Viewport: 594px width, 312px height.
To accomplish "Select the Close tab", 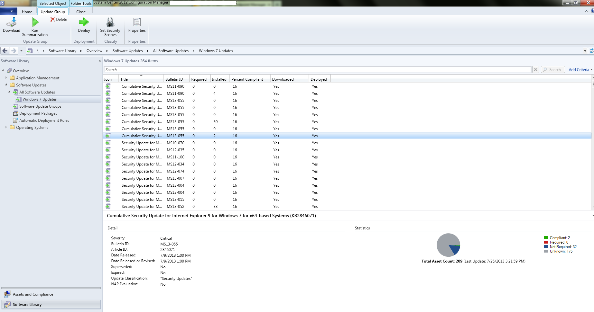I will coord(80,12).
